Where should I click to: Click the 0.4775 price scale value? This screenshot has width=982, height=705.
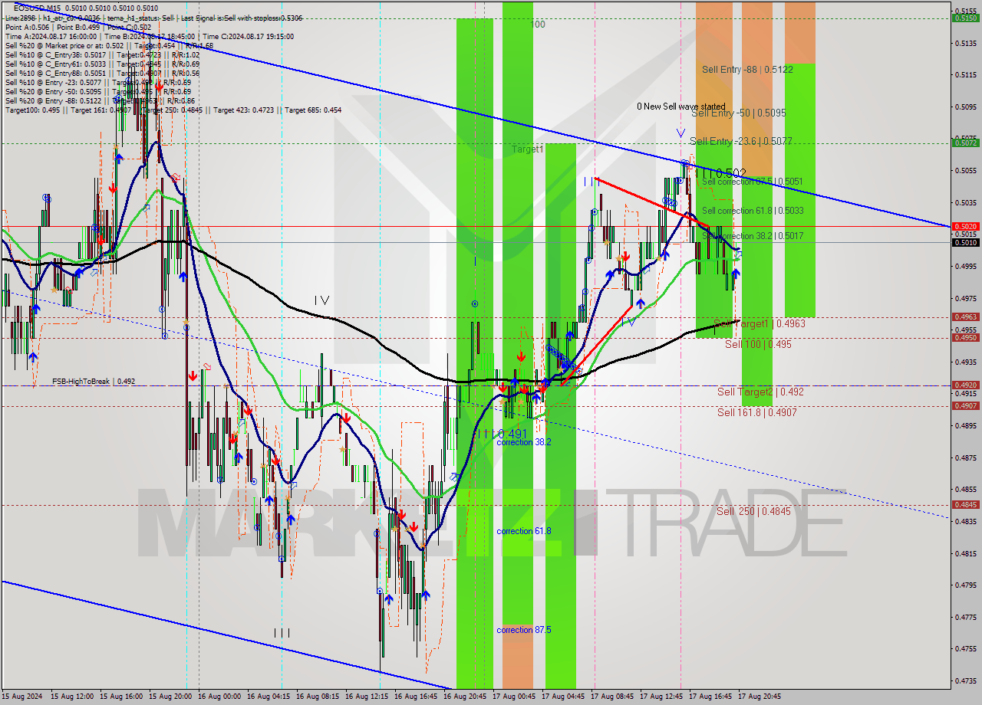click(x=964, y=617)
